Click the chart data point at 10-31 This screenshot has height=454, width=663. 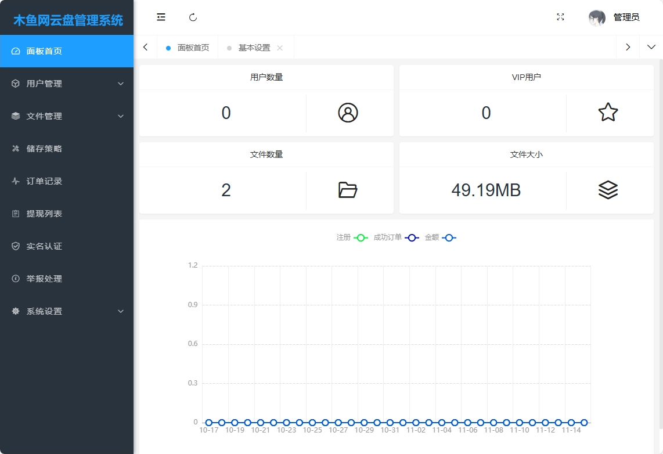[x=390, y=422]
